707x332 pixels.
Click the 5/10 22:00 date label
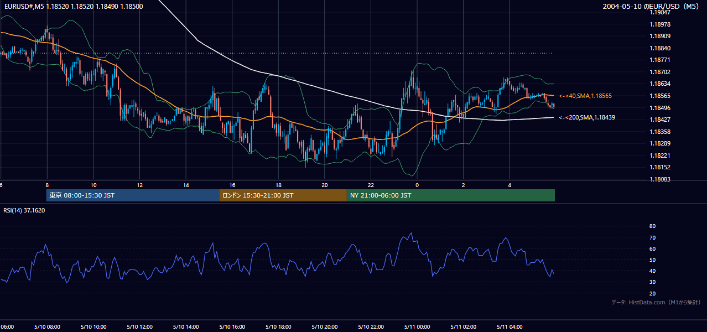click(371, 326)
